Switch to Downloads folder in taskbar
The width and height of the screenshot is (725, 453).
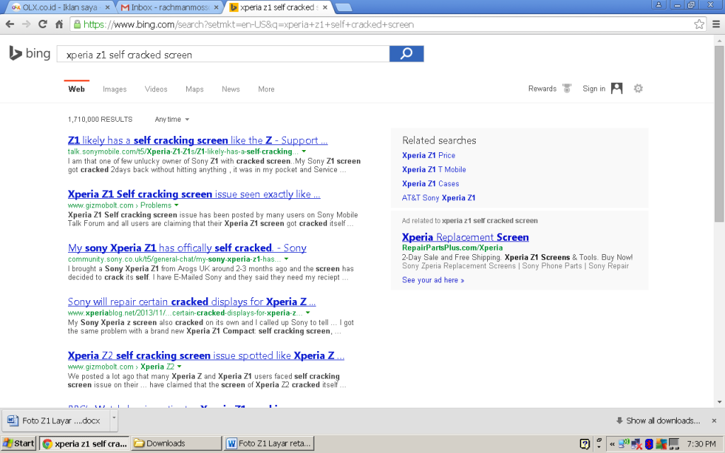pos(176,444)
